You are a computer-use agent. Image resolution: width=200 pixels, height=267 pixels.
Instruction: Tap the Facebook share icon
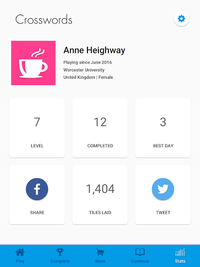pos(37,189)
